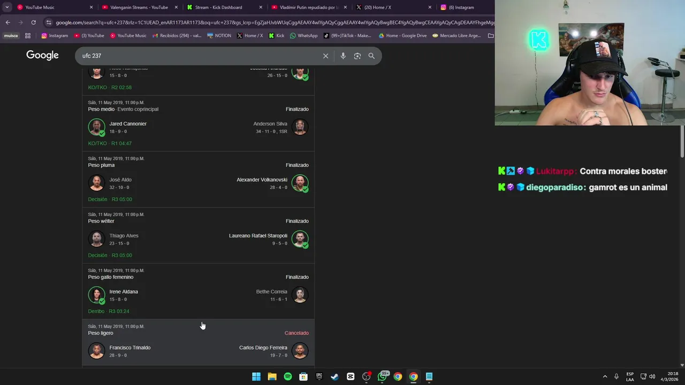Open Francisco Trinaldo fighter name
This screenshot has height=385, width=685.
(130, 348)
